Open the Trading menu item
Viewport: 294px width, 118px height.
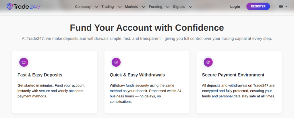click(x=107, y=7)
